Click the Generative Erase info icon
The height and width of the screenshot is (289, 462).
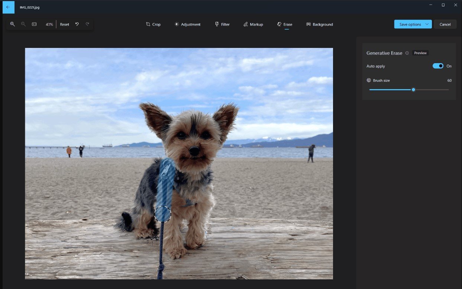pyautogui.click(x=407, y=53)
